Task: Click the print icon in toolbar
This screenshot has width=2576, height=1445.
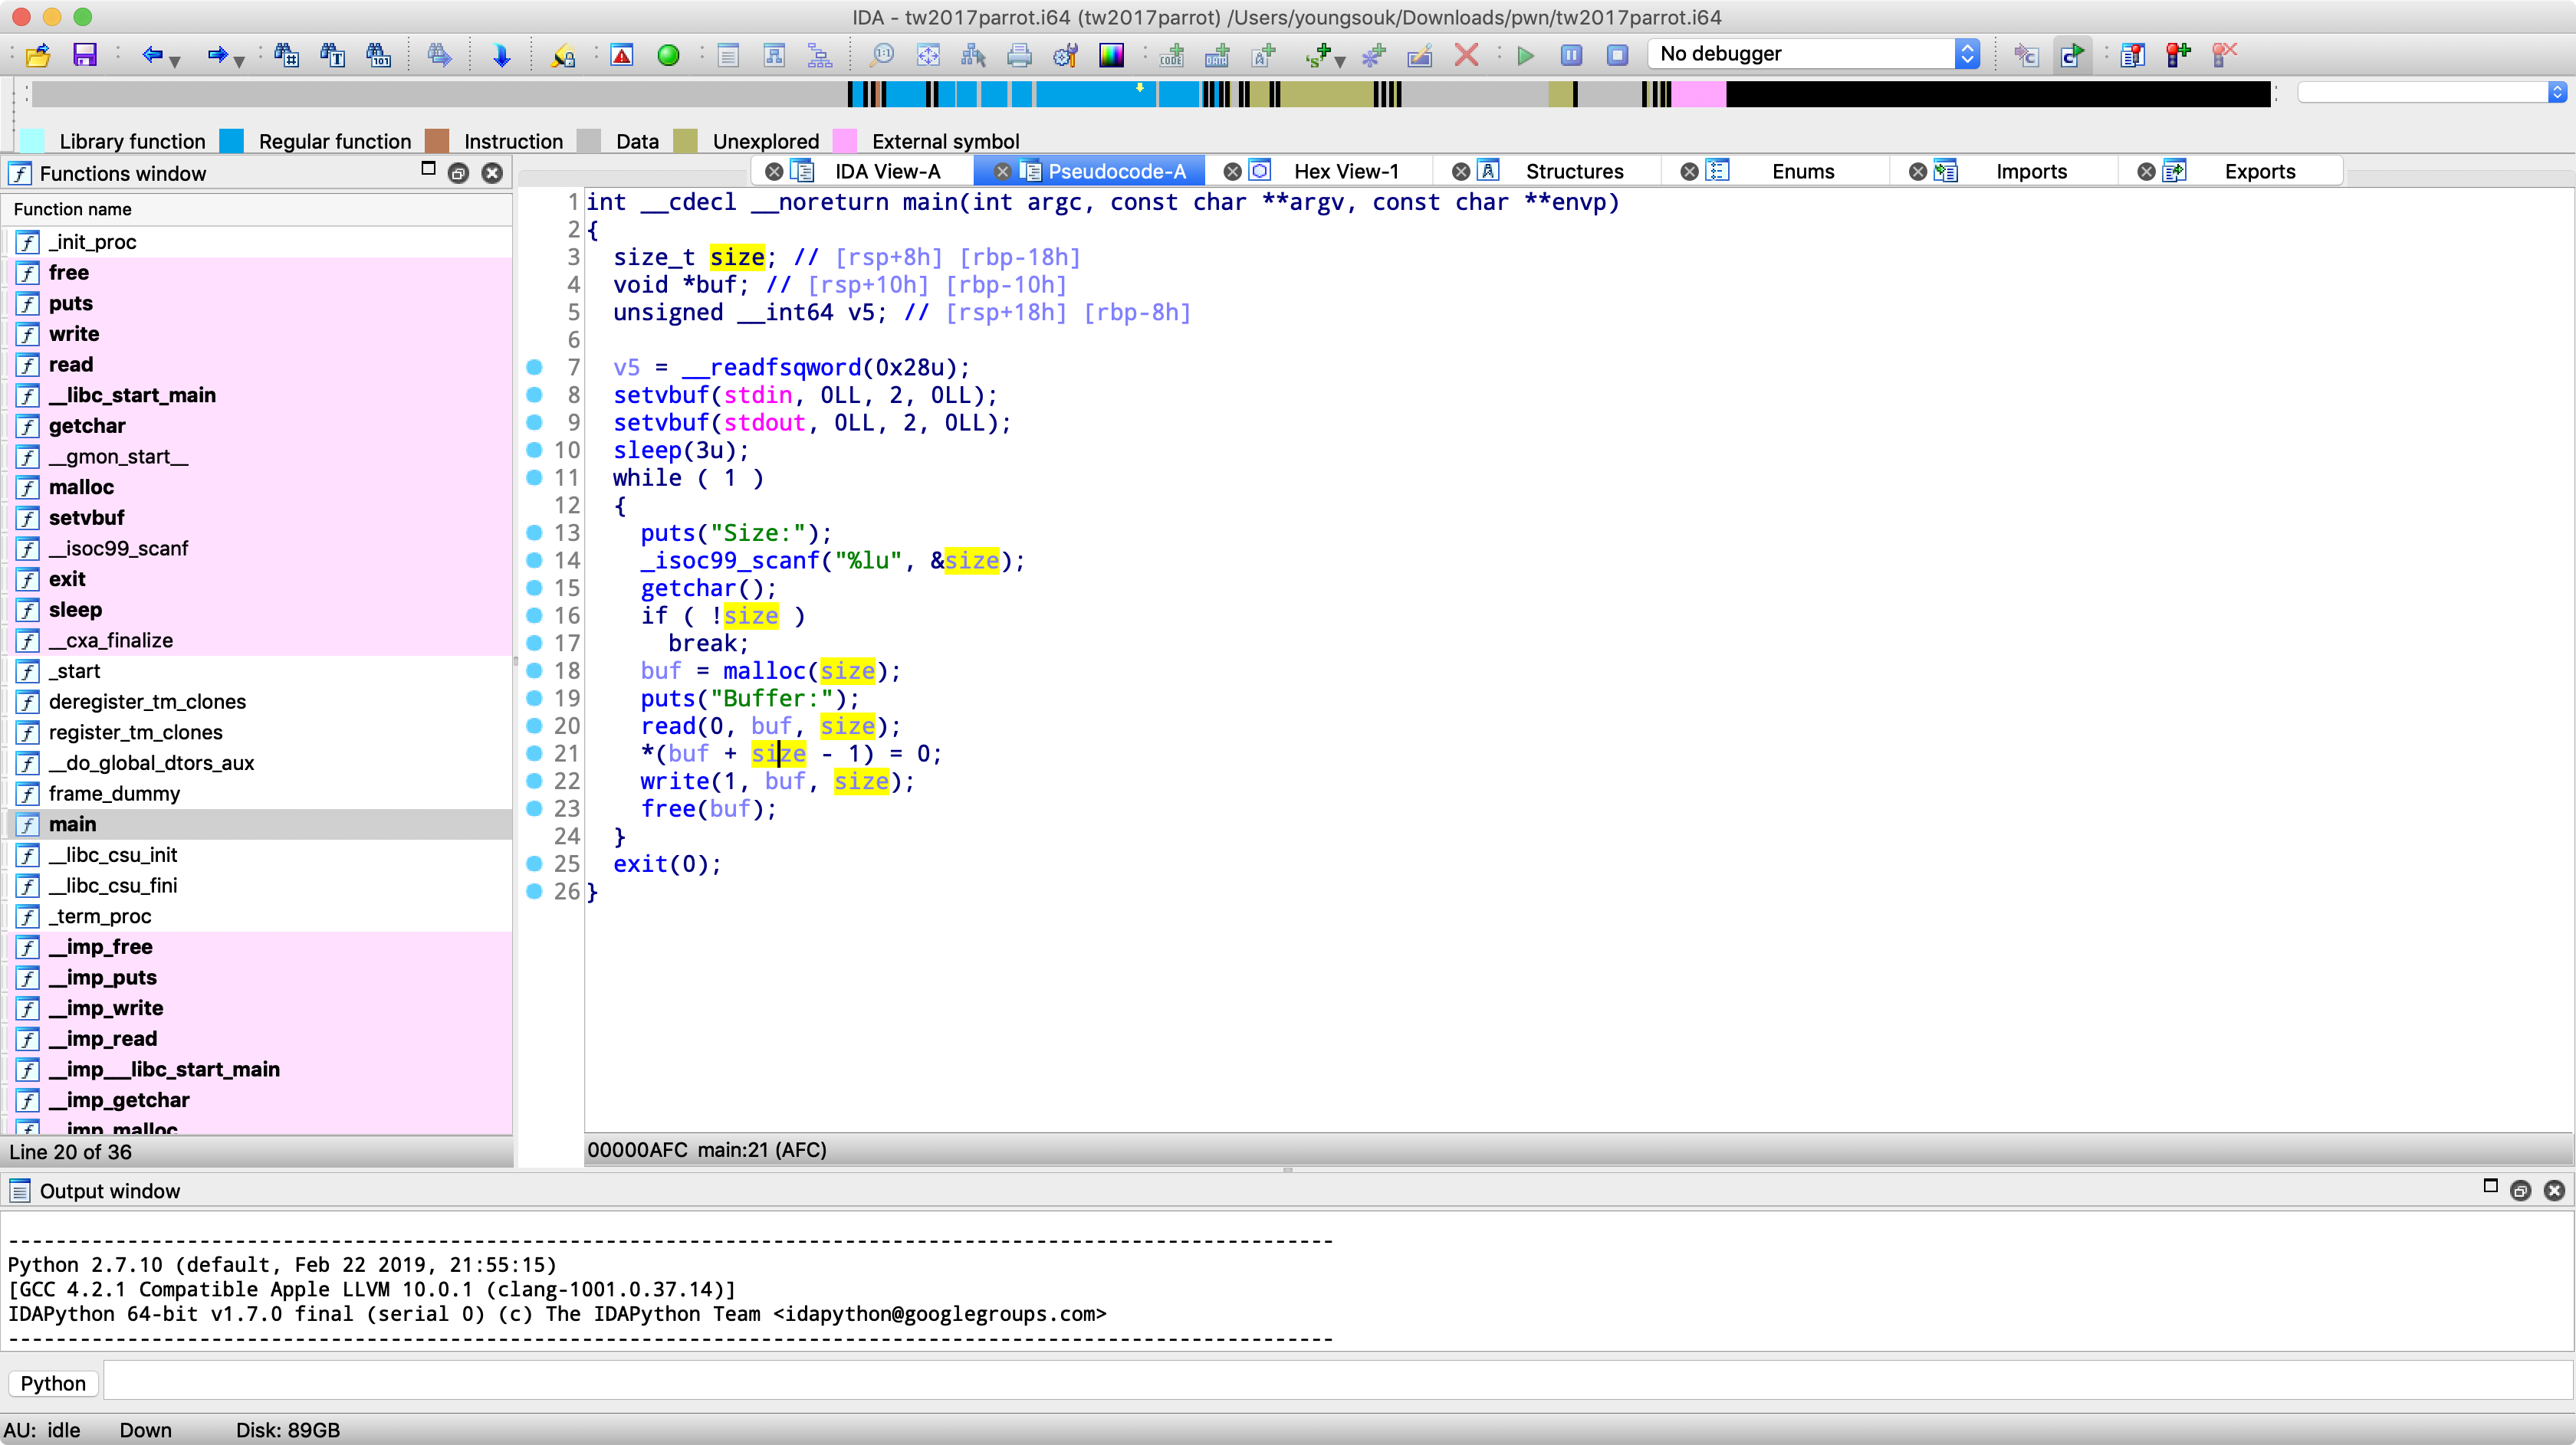Action: click(x=1019, y=55)
